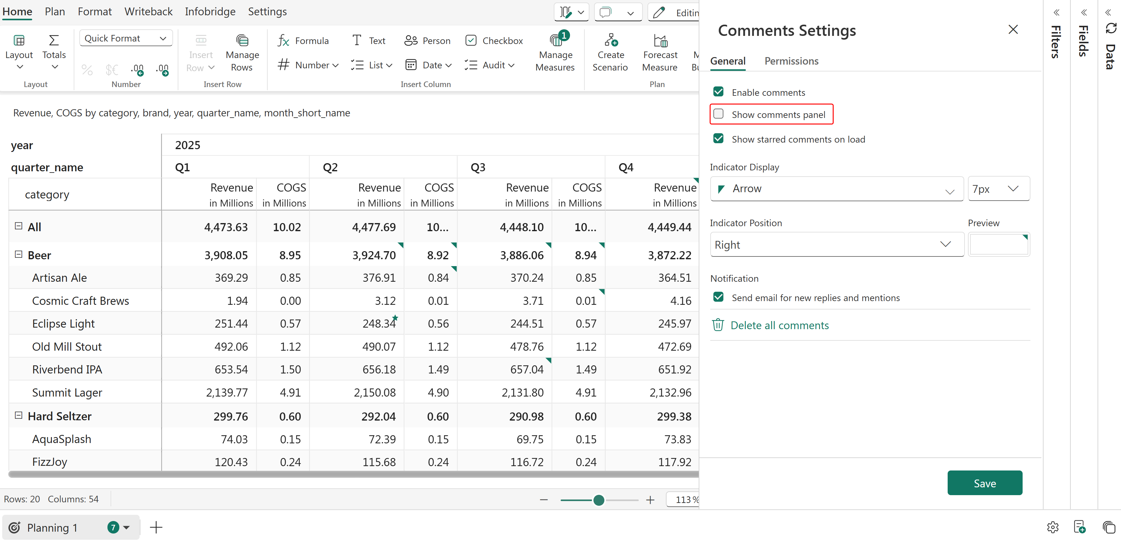Click the Forecast Measure icon
This screenshot has width=1121, height=541.
coord(660,41)
